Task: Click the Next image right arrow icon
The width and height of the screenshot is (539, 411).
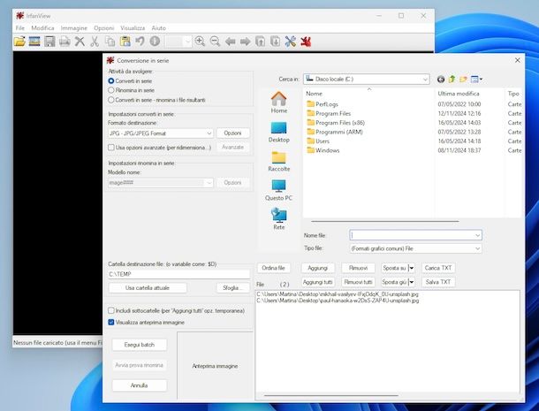Action: tap(245, 42)
